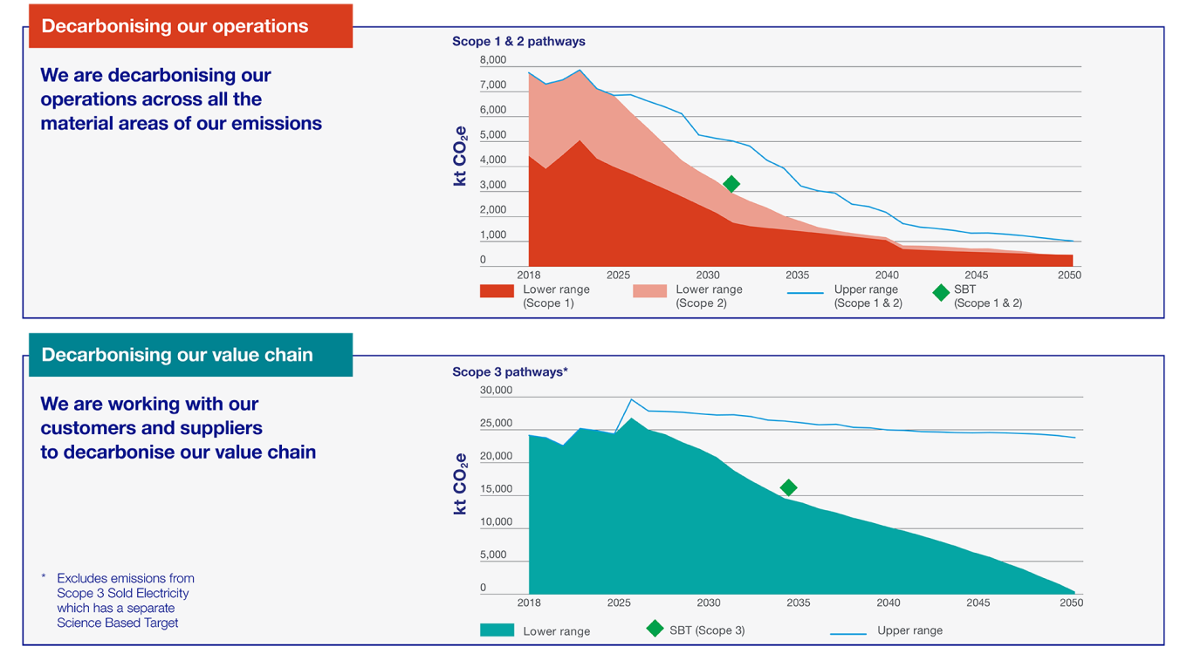Select the red Lower range (Scope 1) legend swatch
Viewport: 1187px width, 667px height.
click(497, 290)
